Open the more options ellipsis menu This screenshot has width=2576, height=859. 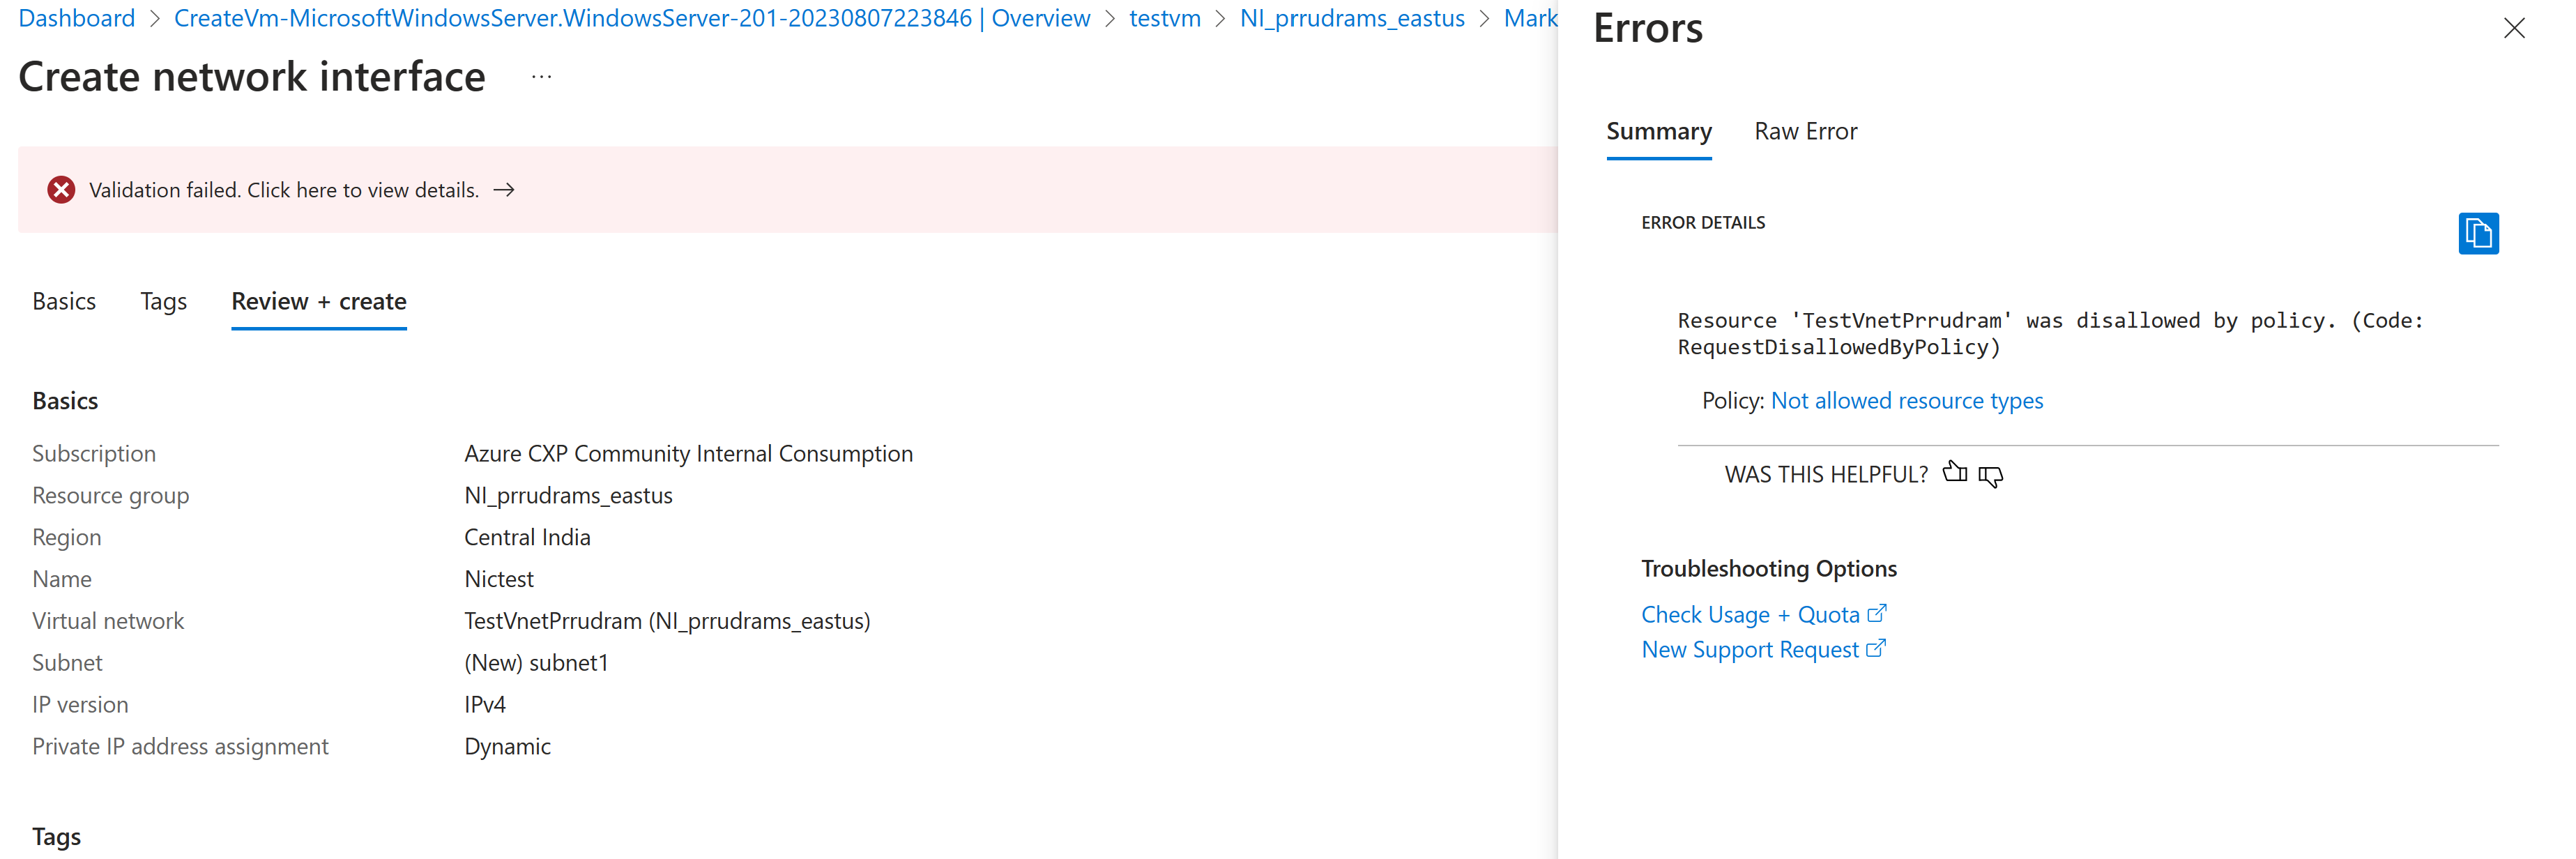point(542,77)
